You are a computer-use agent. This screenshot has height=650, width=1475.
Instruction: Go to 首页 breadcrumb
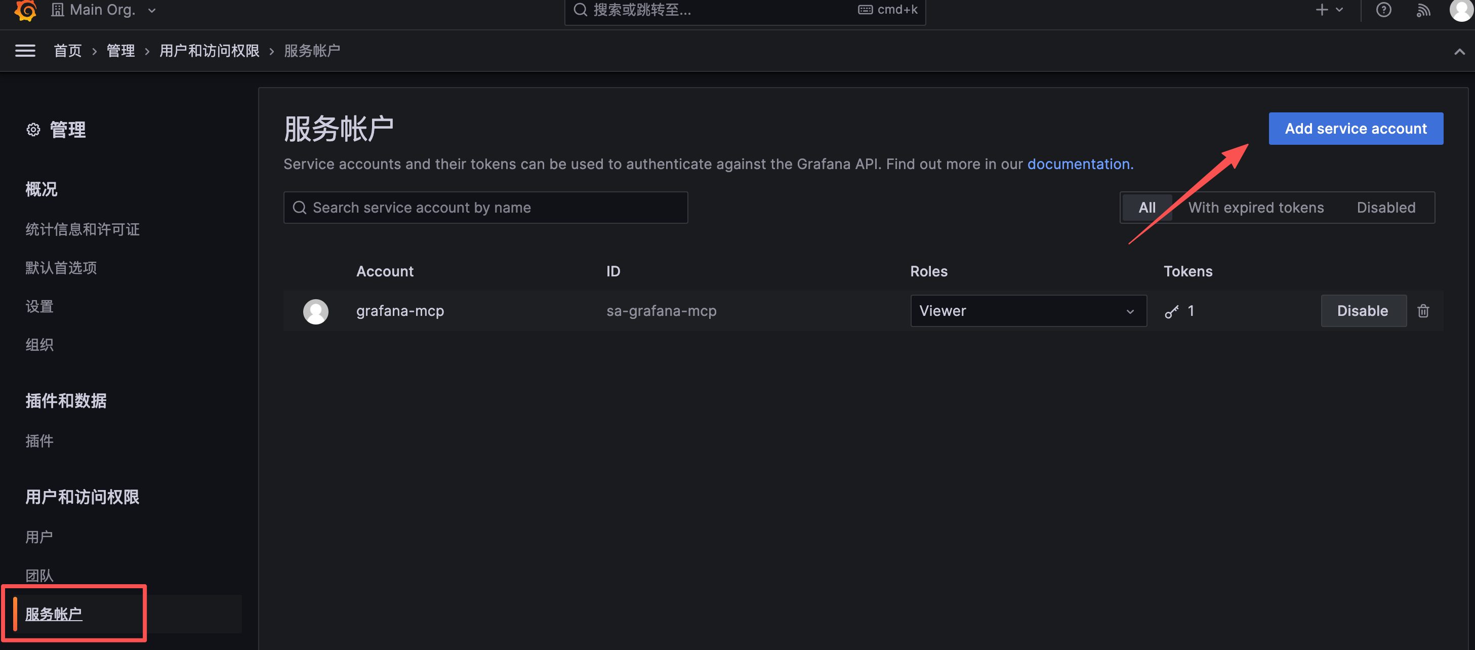(67, 51)
